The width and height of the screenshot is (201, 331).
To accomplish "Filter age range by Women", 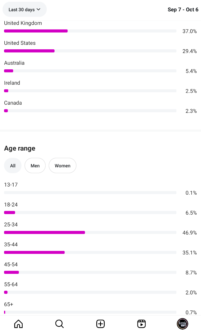I will pyautogui.click(x=62, y=166).
